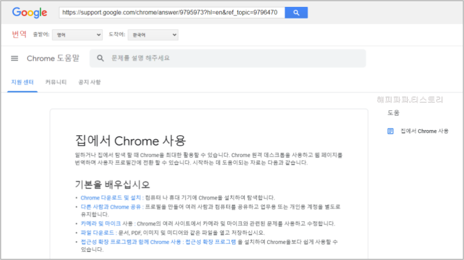Open the target language 한국어 dropdown

click(x=153, y=35)
